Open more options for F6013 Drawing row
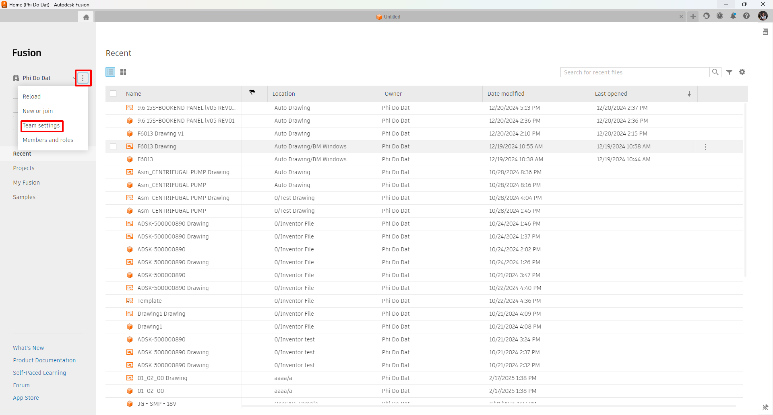This screenshot has width=773, height=415. [x=705, y=147]
